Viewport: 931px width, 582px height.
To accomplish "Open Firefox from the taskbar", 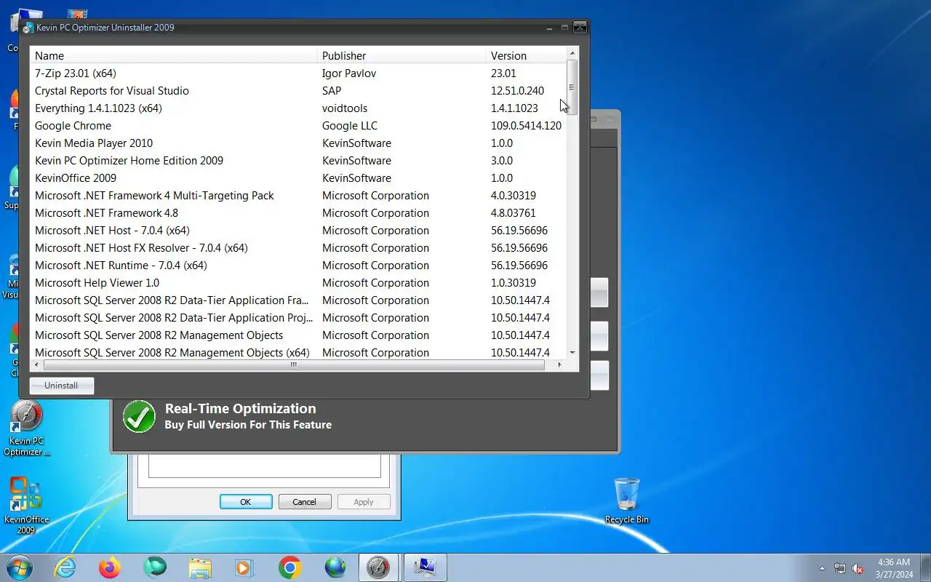I will click(x=110, y=567).
